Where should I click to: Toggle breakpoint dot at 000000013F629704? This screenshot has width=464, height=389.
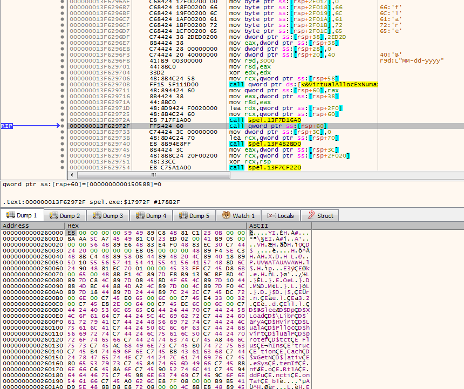62,72
